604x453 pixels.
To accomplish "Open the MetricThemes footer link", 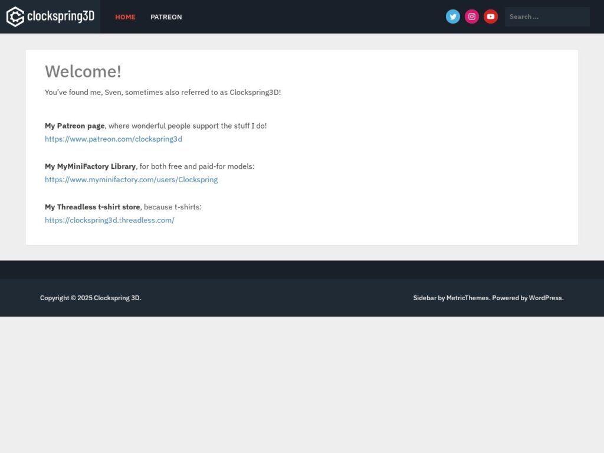I will pyautogui.click(x=467, y=298).
